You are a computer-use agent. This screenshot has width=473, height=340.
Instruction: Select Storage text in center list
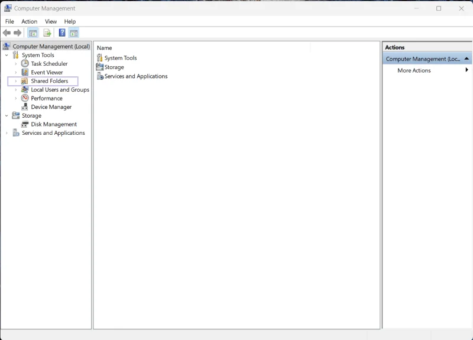point(114,67)
